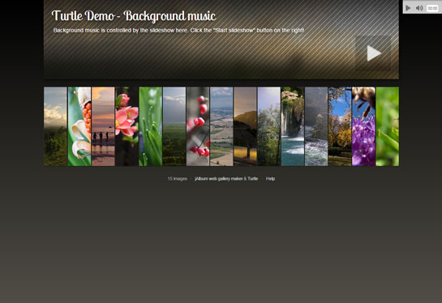The image size is (442, 303).
Task: Open the cloudy hillside landscape thumbnail
Action: (x=55, y=126)
